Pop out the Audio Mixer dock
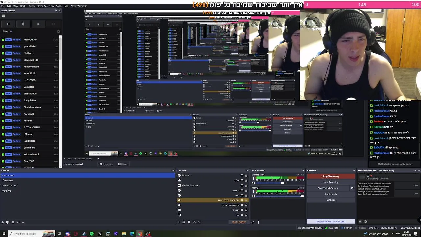 pos(303,171)
